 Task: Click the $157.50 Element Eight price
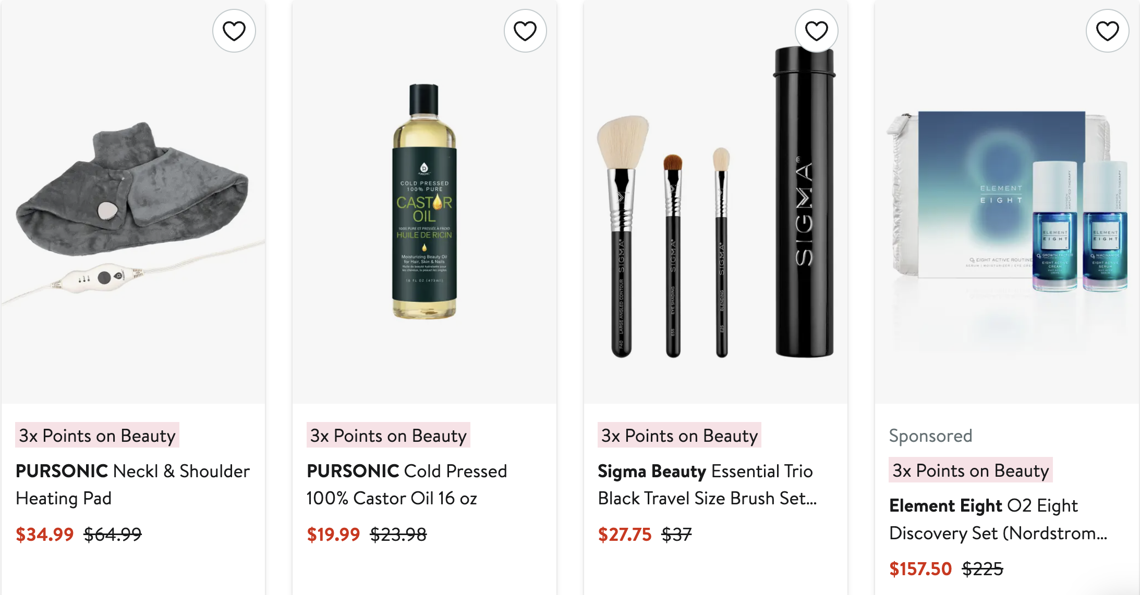(x=920, y=569)
